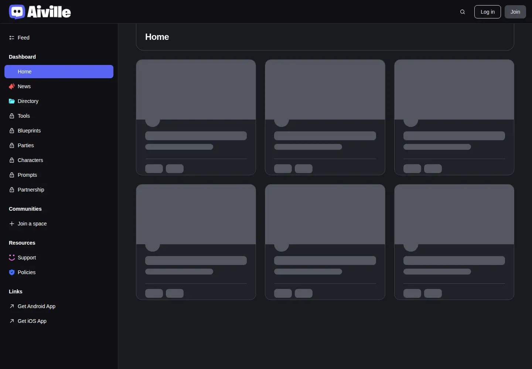Open the News menu item
This screenshot has width=532, height=369.
(59, 86)
